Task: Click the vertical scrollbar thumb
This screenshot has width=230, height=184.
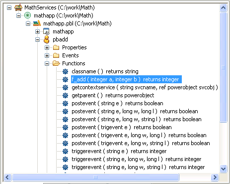Action: click(223, 67)
